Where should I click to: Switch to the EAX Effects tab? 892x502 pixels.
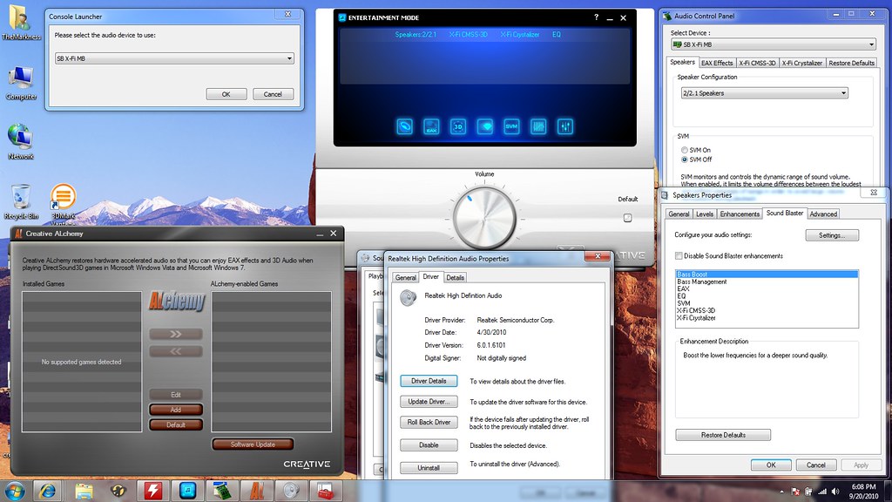pyautogui.click(x=717, y=63)
